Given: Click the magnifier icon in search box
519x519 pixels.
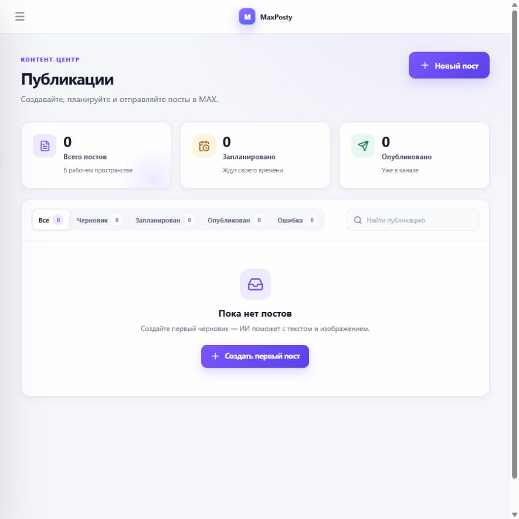Looking at the screenshot, I should pyautogui.click(x=358, y=220).
